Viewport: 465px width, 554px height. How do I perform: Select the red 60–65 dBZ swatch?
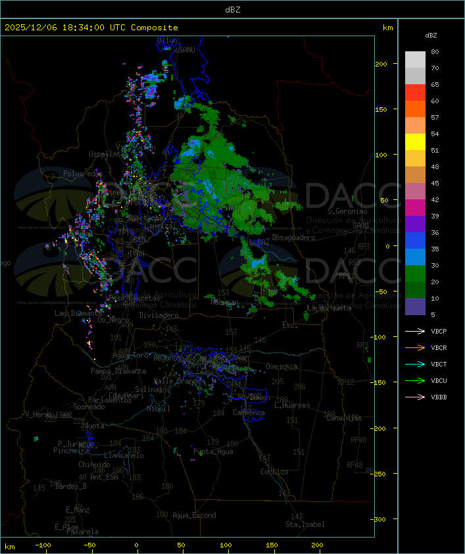click(415, 93)
